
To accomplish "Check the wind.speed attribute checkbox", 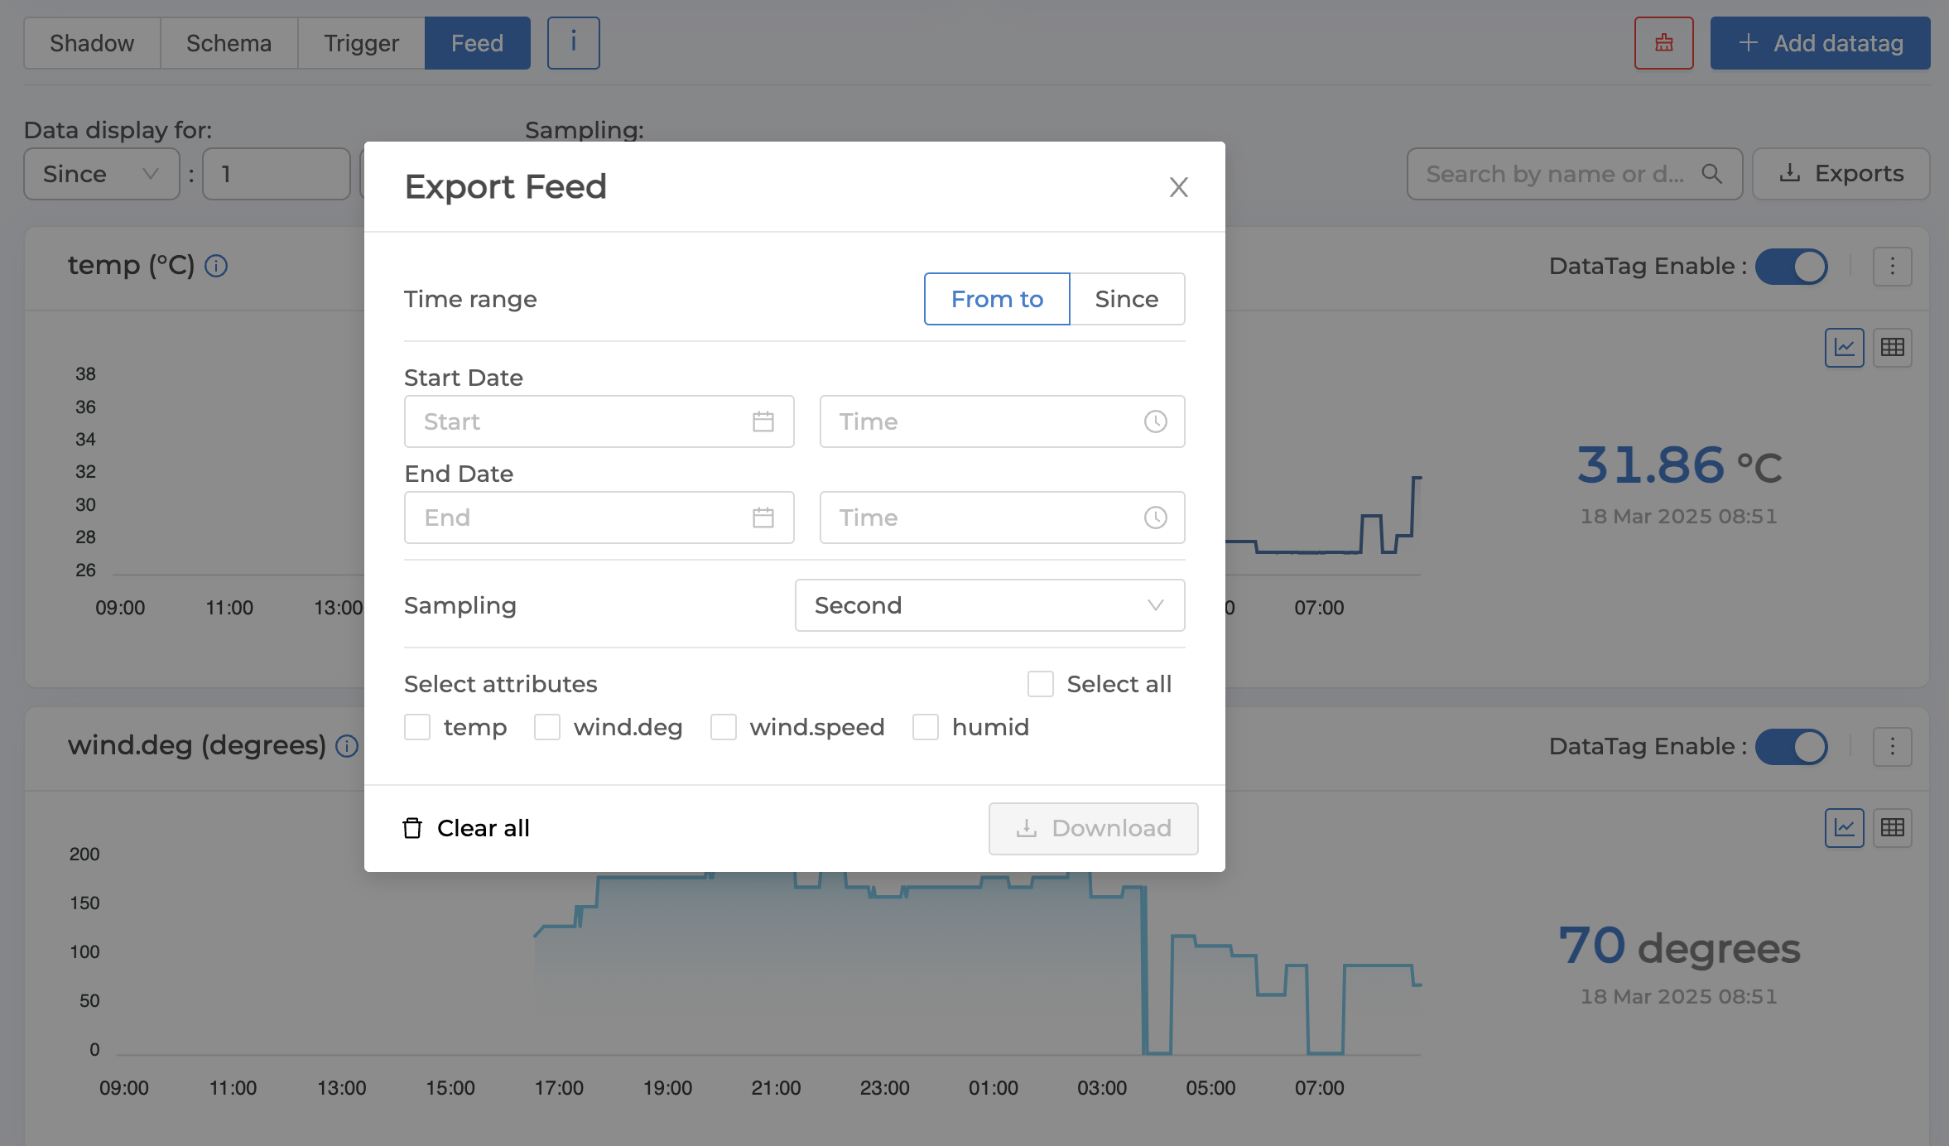I will pyautogui.click(x=724, y=727).
